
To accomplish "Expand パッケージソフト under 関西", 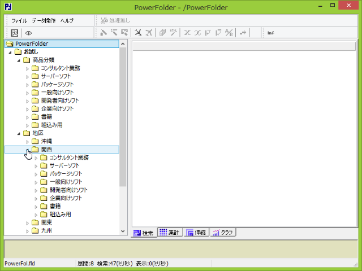I will coord(36,174).
